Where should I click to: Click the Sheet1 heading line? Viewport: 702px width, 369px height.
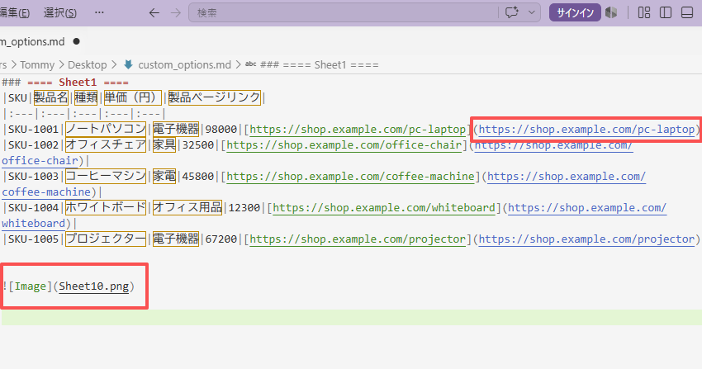pyautogui.click(x=65, y=83)
